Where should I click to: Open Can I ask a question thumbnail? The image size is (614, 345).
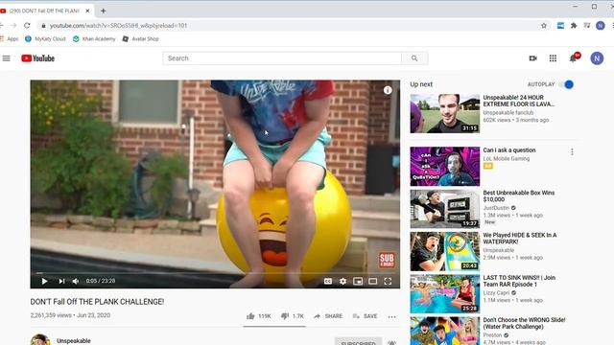445,166
